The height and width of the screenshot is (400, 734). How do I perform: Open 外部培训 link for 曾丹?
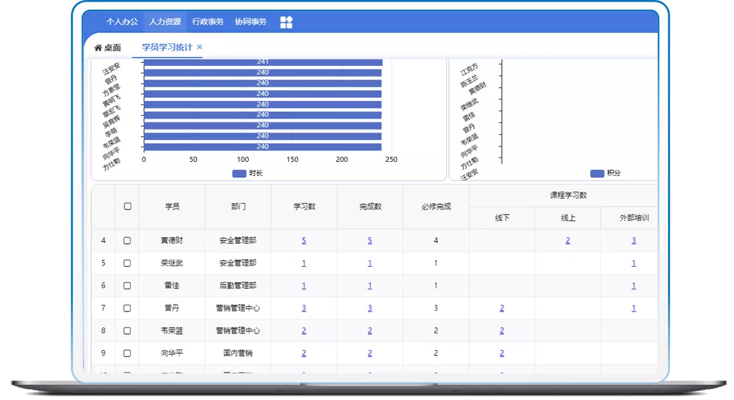coord(634,308)
